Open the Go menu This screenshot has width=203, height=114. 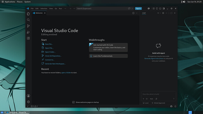(56, 9)
